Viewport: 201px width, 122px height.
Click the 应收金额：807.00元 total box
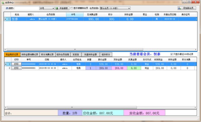point(103,113)
